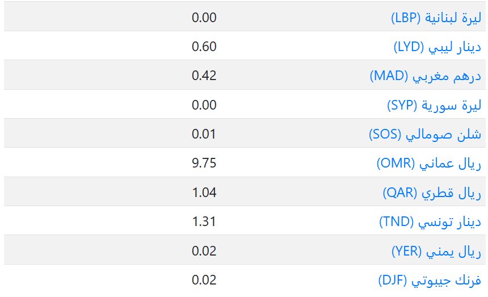Click the Libyan dinar (LYD) link
This screenshot has width=488, height=297.
coord(437,47)
